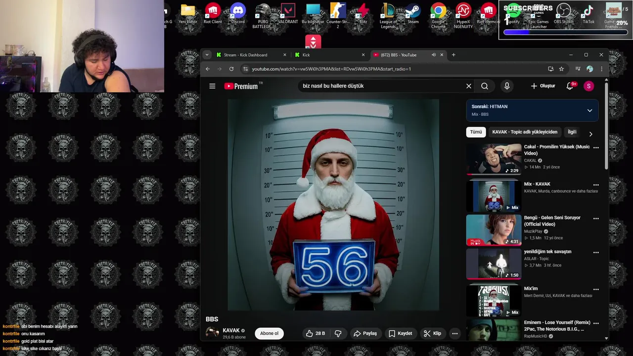This screenshot has height=356, width=633.
Task: Go back in Chrome
Action: 208,69
